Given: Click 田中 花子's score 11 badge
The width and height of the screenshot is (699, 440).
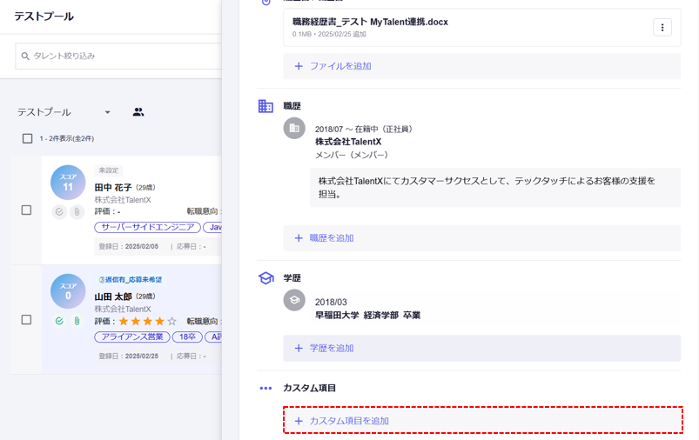Looking at the screenshot, I should coord(68,183).
